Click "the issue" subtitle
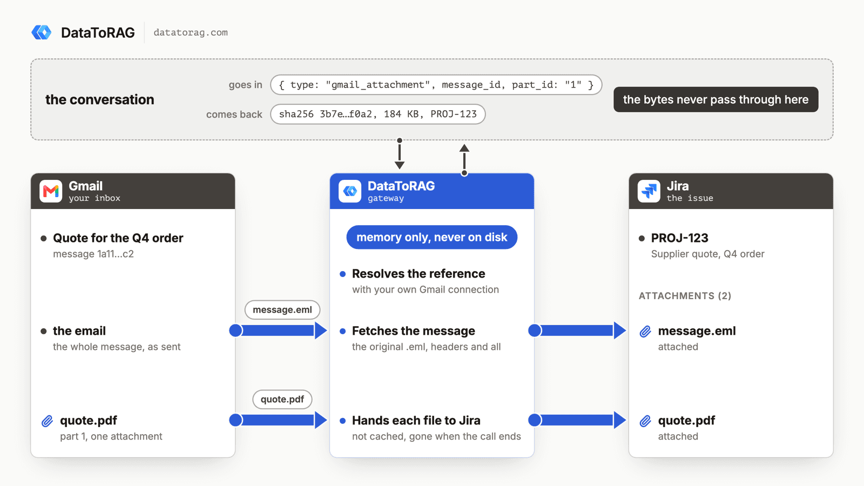 (x=690, y=198)
